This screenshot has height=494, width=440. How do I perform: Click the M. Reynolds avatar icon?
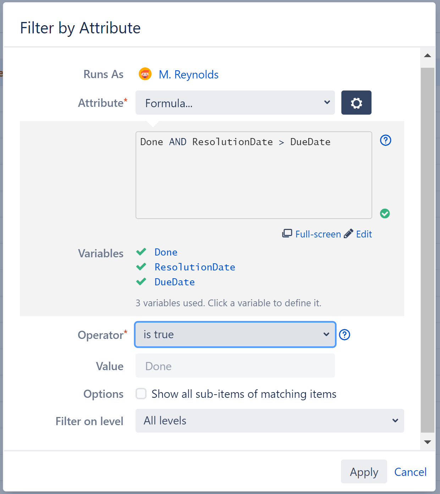[145, 74]
